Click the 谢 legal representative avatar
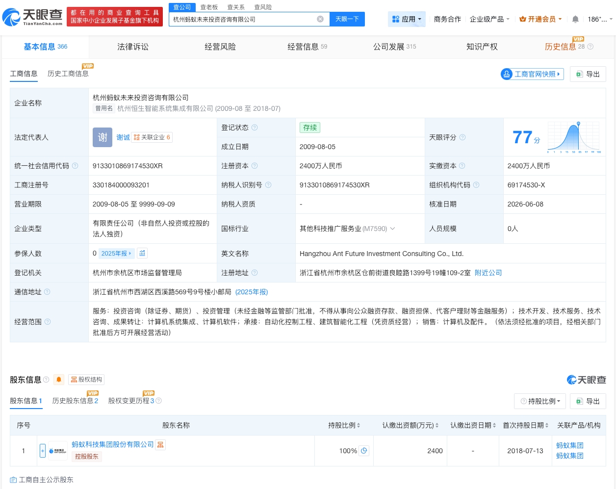 tap(103, 137)
